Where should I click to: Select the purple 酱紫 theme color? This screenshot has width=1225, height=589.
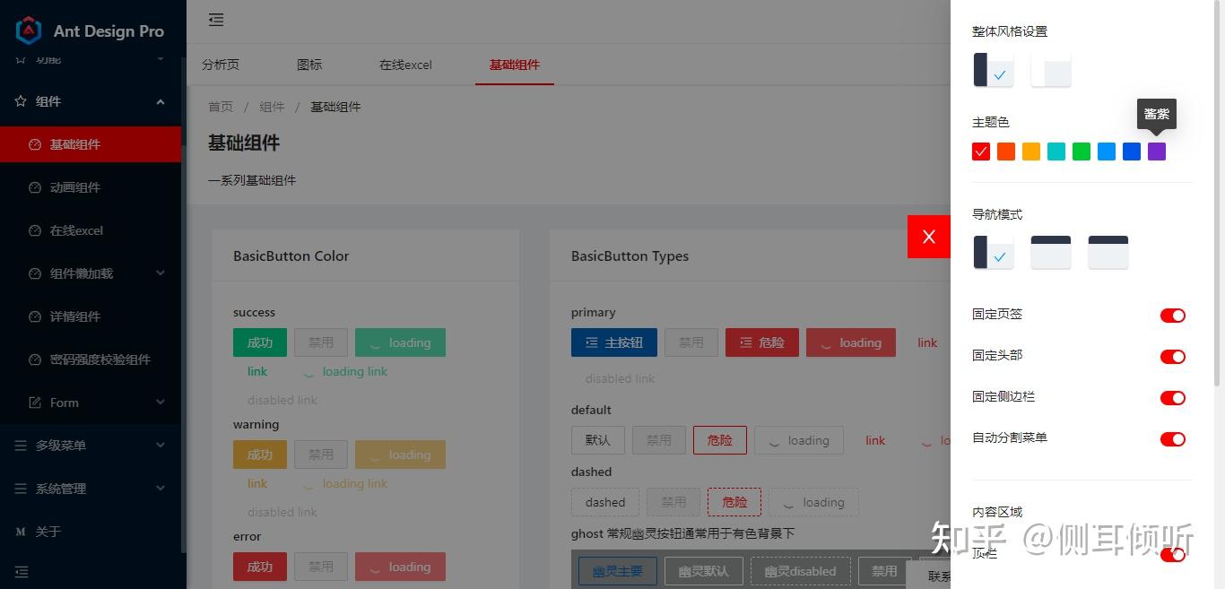[1156, 152]
